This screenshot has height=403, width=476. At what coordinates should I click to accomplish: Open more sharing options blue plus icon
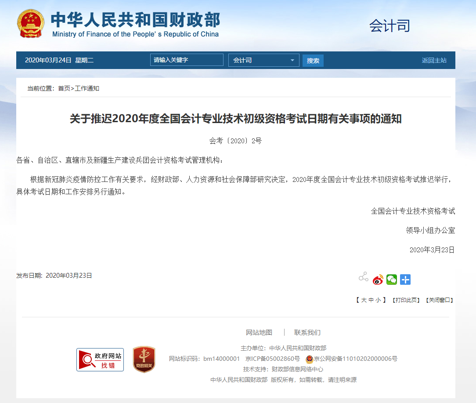[x=405, y=280]
